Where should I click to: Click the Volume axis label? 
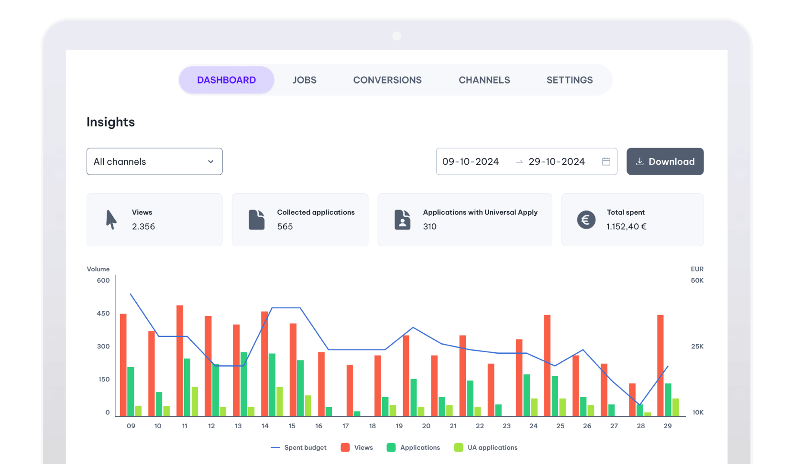pos(98,269)
